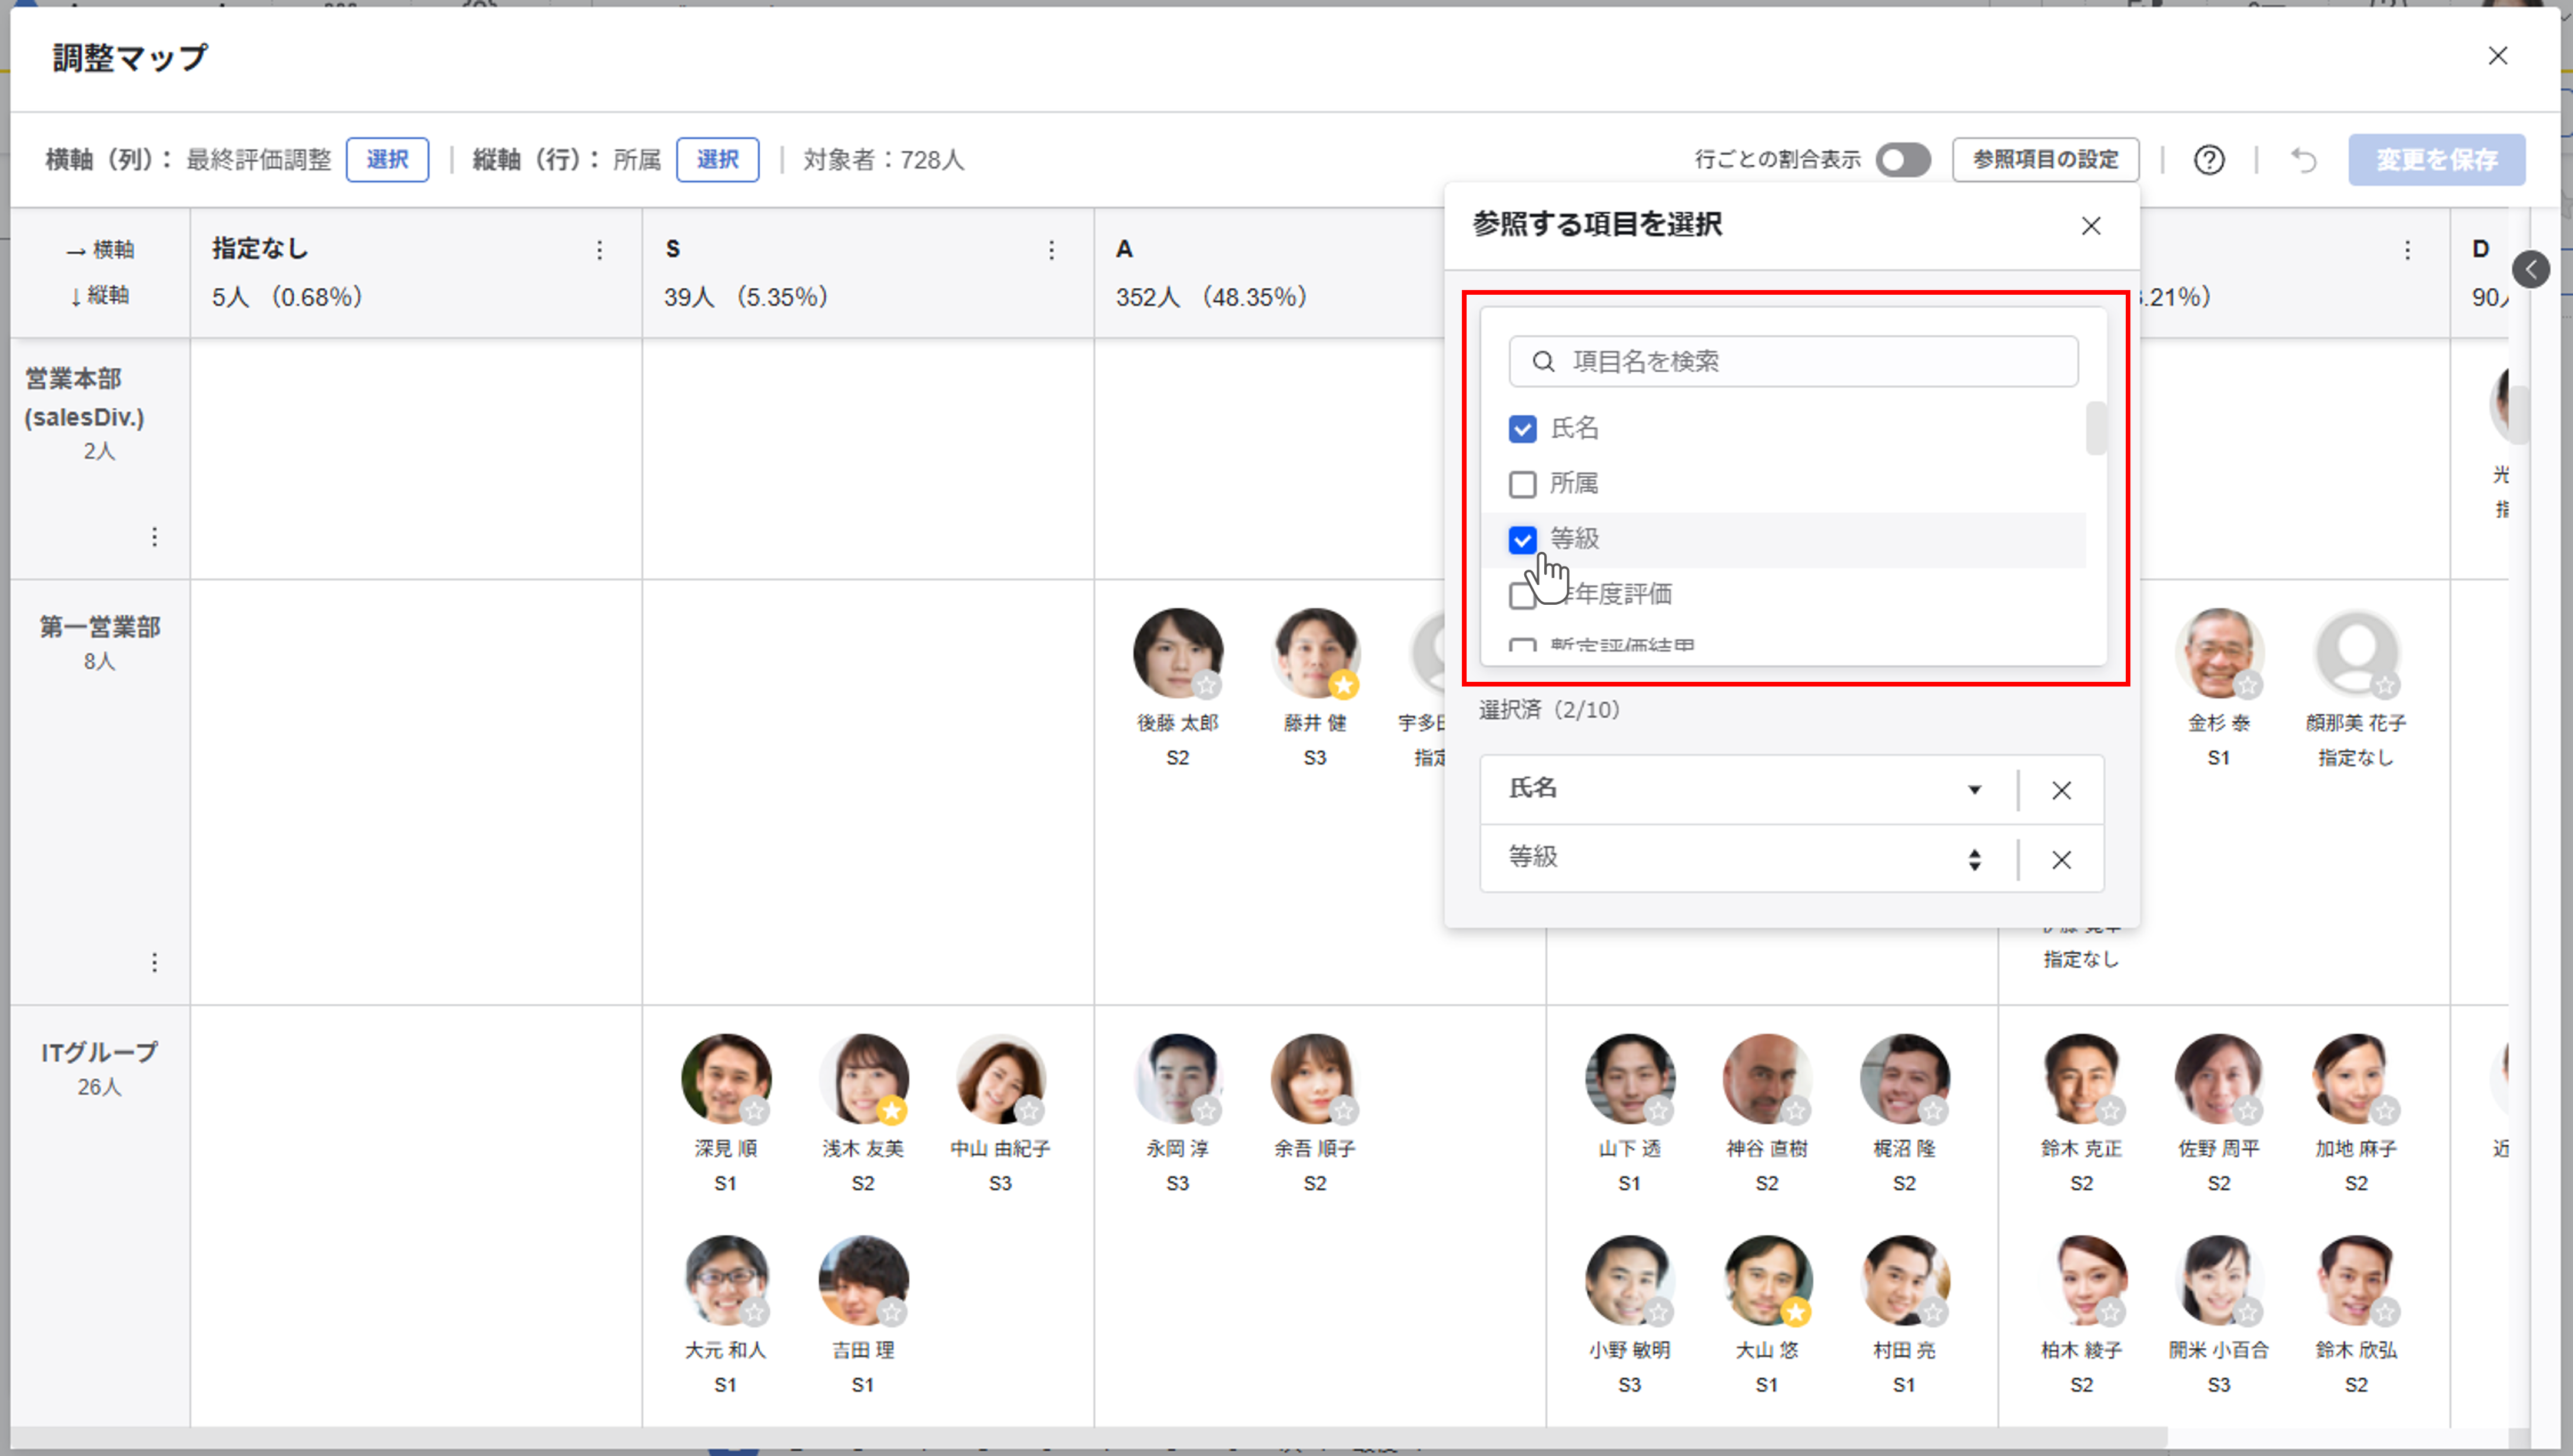Open kebab menu of 指定なし column
2573x1456 pixels.
click(599, 250)
